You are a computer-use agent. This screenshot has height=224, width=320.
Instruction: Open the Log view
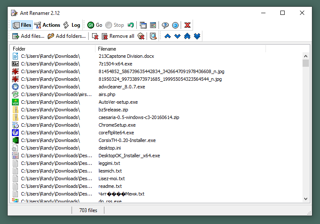pos(72,25)
